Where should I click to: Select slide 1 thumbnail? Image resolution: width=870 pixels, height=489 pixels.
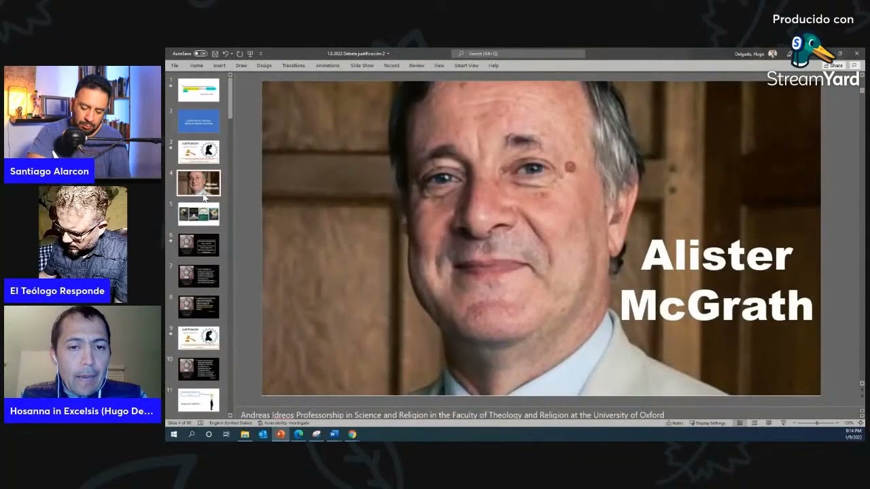(x=198, y=90)
